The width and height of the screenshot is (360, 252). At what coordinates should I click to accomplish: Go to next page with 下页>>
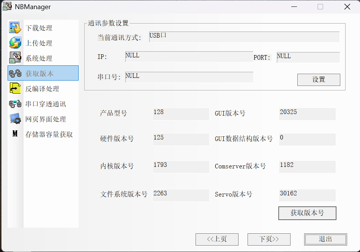pos(269,239)
